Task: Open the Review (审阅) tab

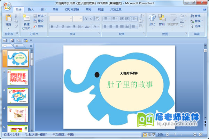Action: [x=88, y=9]
